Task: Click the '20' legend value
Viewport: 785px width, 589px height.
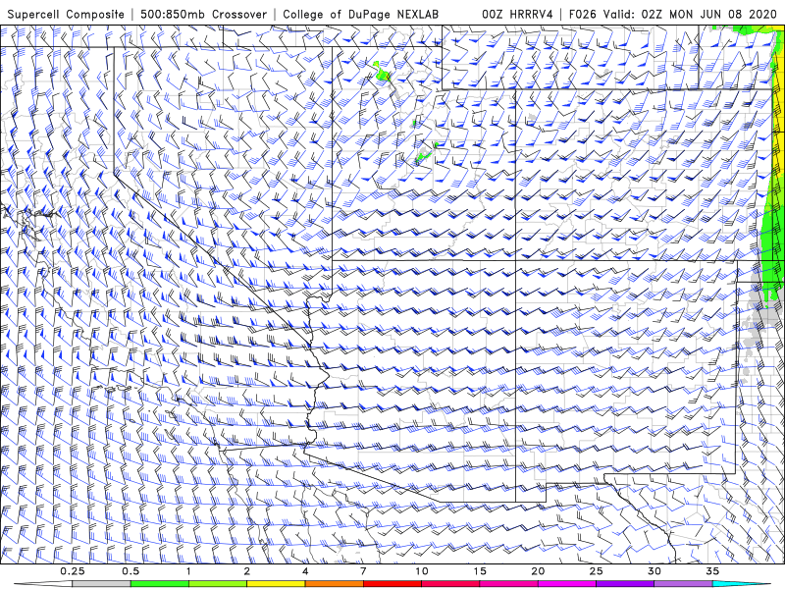Action: 538,571
